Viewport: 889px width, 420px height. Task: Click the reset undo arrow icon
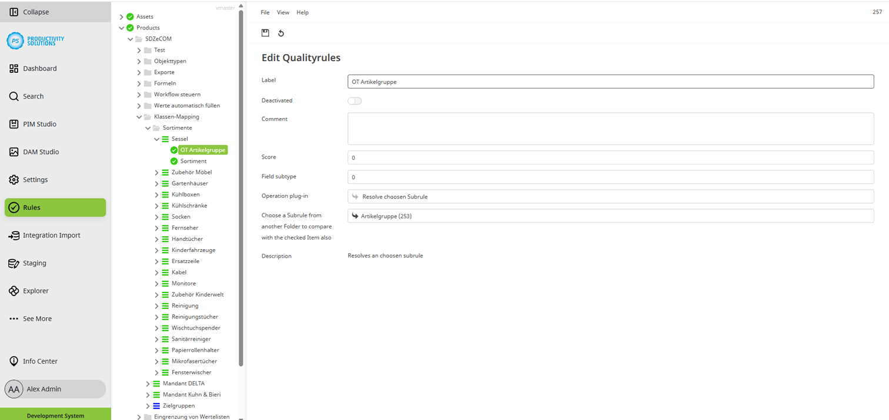281,33
